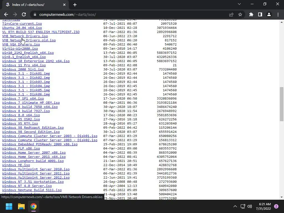Image resolution: width=284 pixels, height=213 pixels.
Task: Open a new tab with plus icon
Action: tap(75, 5)
